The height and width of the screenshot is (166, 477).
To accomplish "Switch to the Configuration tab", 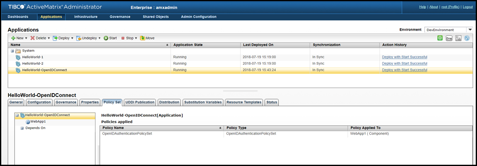I will [39, 102].
